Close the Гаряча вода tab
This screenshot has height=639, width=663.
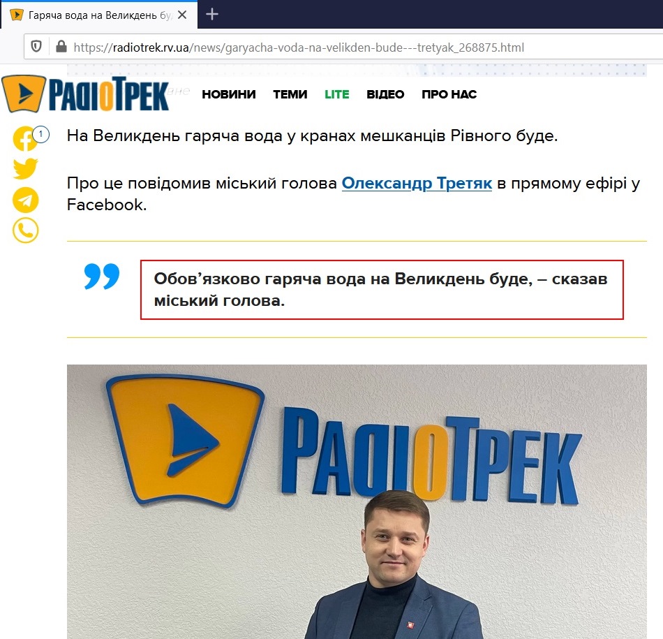pos(182,15)
